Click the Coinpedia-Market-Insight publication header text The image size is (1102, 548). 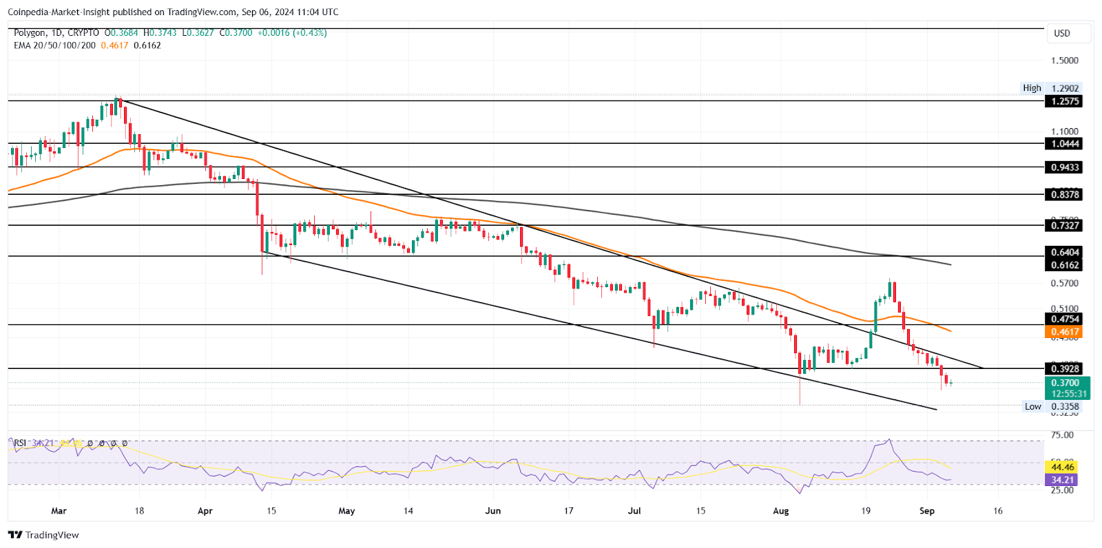173,12
